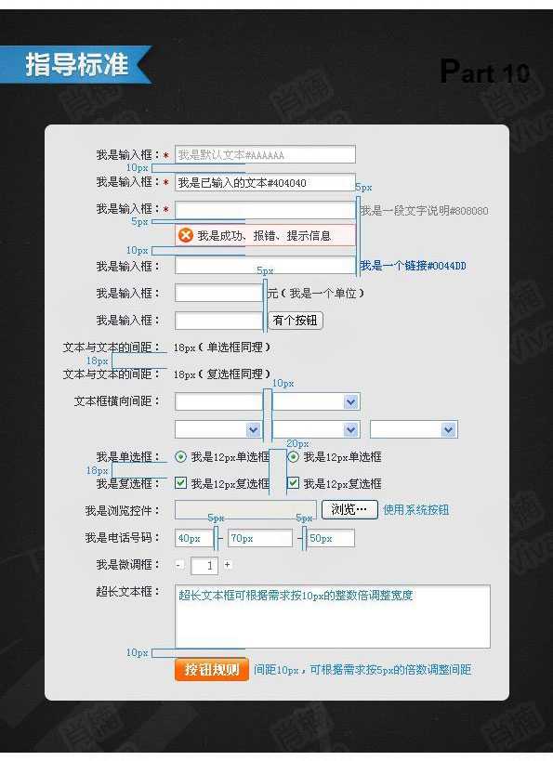The image size is (553, 761).
Task: Click the 浏览… browse button
Action: click(349, 509)
